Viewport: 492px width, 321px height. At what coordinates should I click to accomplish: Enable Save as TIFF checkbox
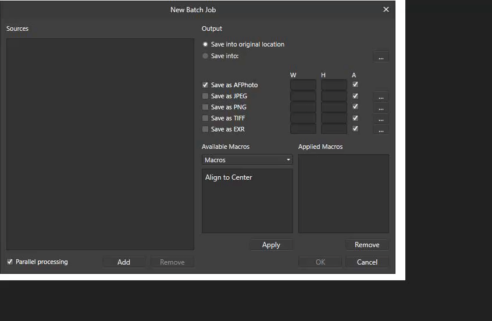tap(205, 118)
